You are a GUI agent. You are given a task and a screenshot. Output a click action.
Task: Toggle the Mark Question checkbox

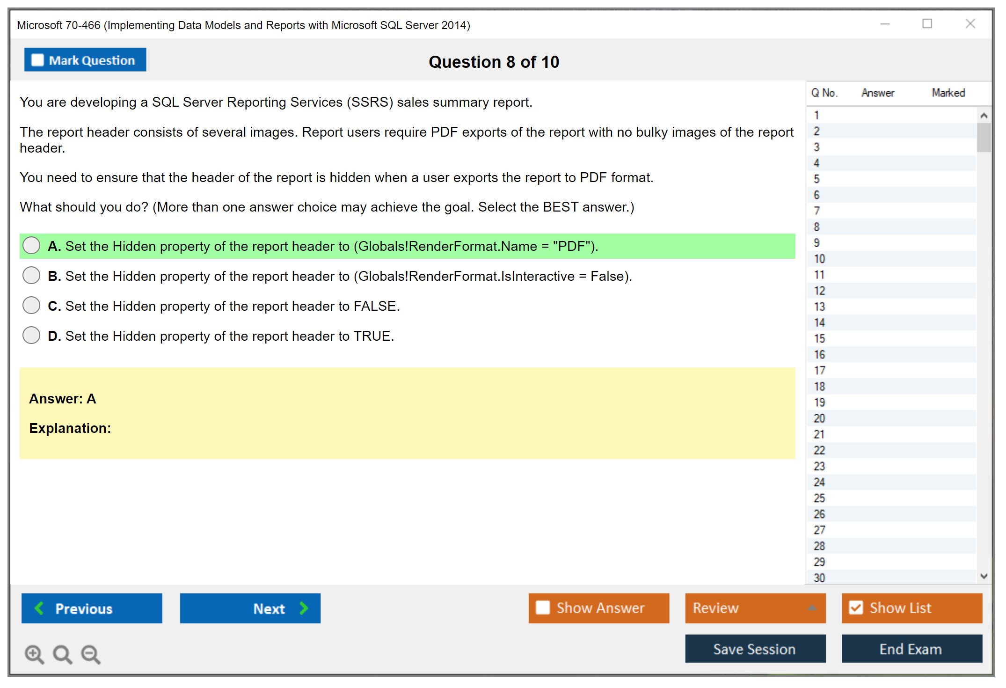(37, 60)
